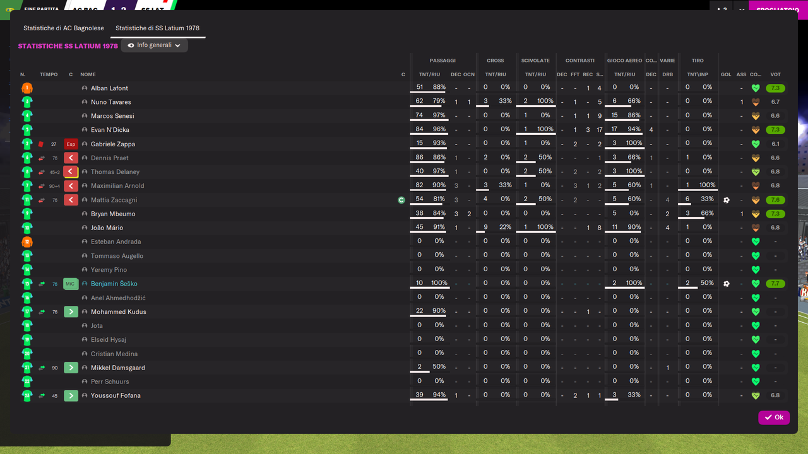The height and width of the screenshot is (454, 808).
Task: Click the red card icon beside Gabriele Zappa
Action: (41, 144)
